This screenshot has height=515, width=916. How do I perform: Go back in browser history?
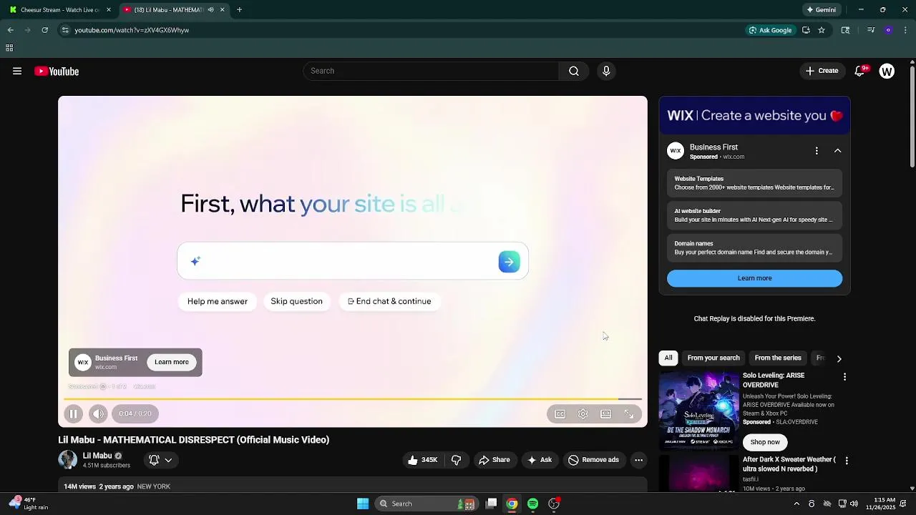tap(11, 30)
